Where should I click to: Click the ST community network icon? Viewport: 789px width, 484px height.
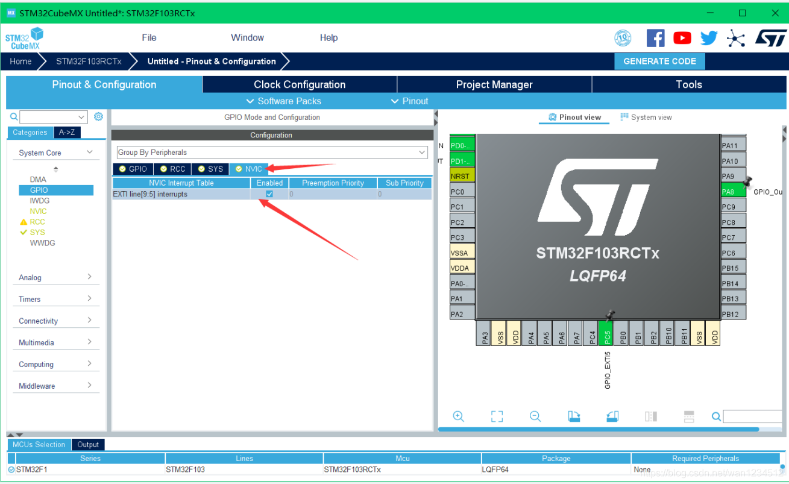(x=736, y=38)
